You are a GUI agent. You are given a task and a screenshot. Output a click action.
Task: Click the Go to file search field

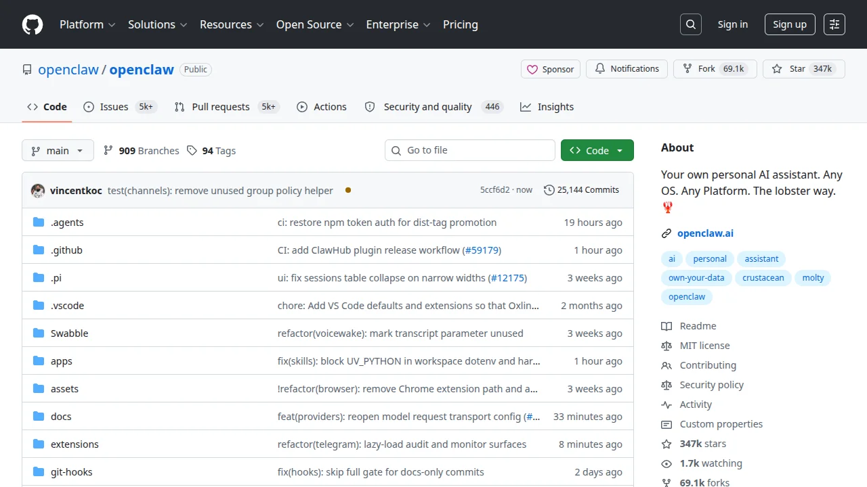pyautogui.click(x=469, y=150)
